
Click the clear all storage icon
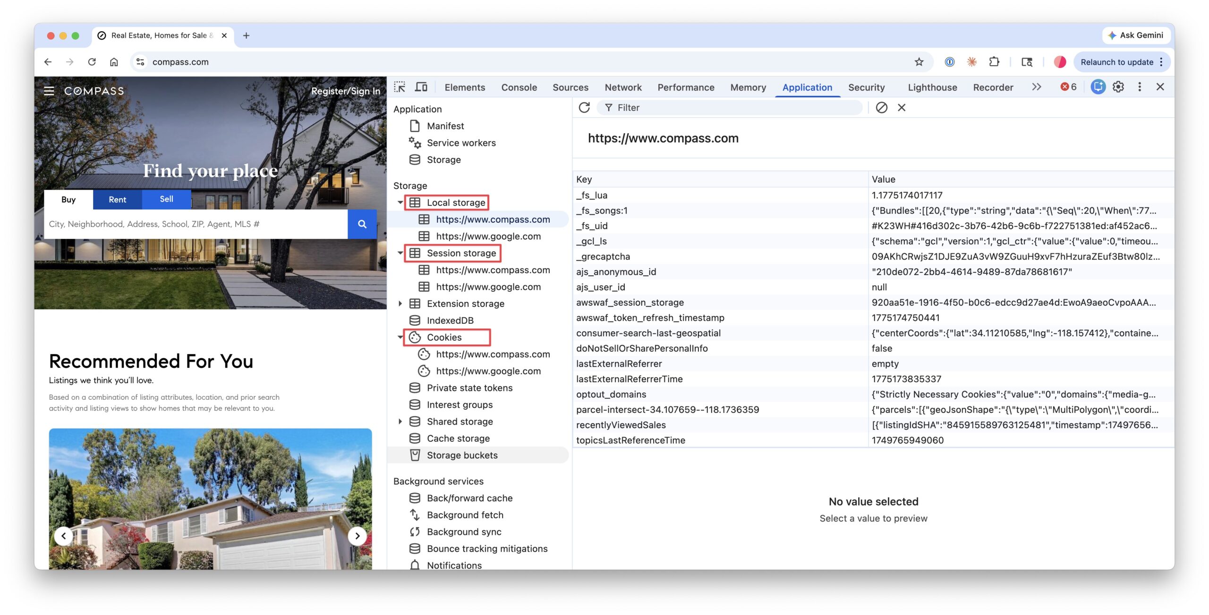(x=881, y=108)
